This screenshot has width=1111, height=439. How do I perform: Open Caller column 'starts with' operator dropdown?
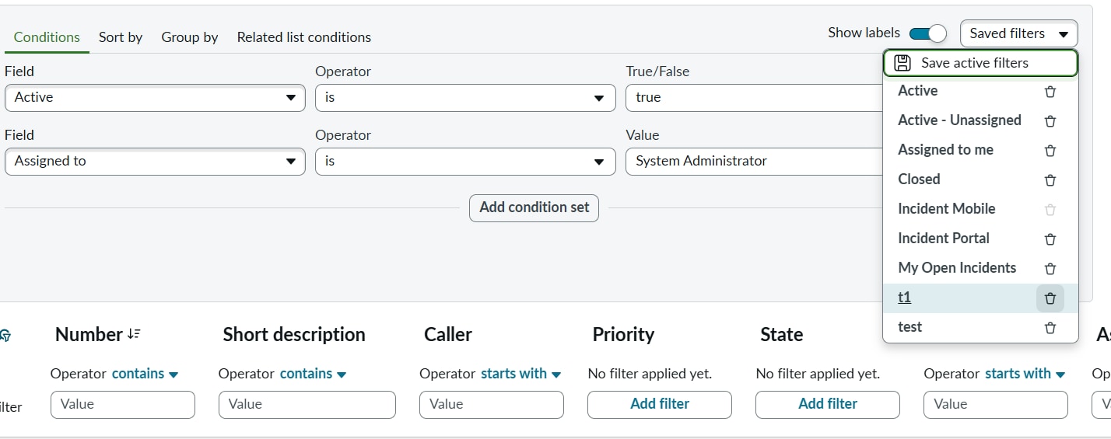click(x=520, y=374)
